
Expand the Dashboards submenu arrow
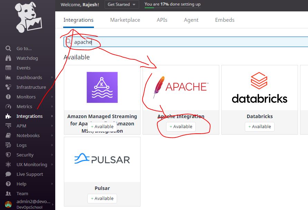click(x=52, y=78)
